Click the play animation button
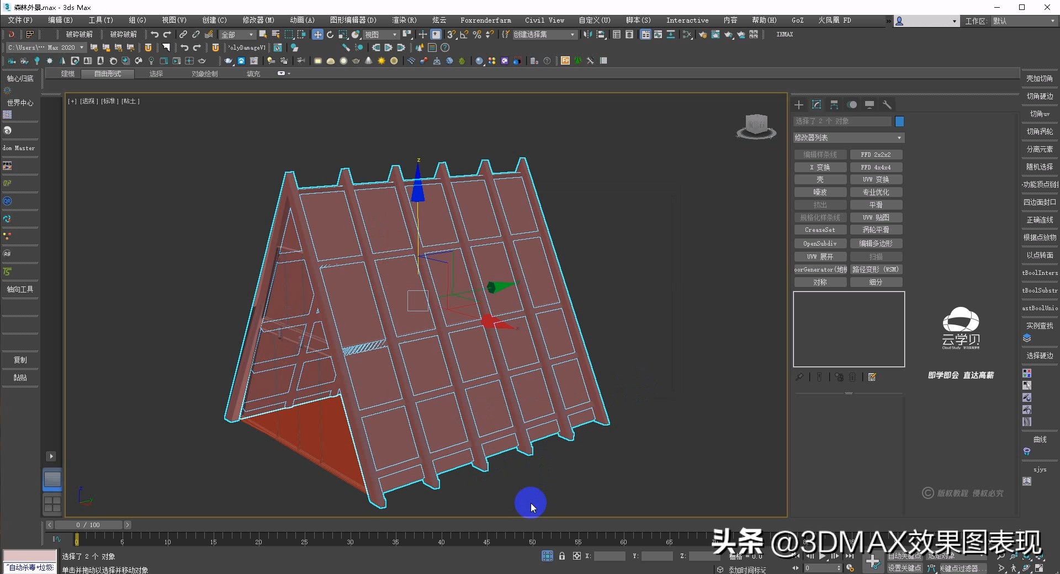The width and height of the screenshot is (1060, 574). pyautogui.click(x=823, y=556)
